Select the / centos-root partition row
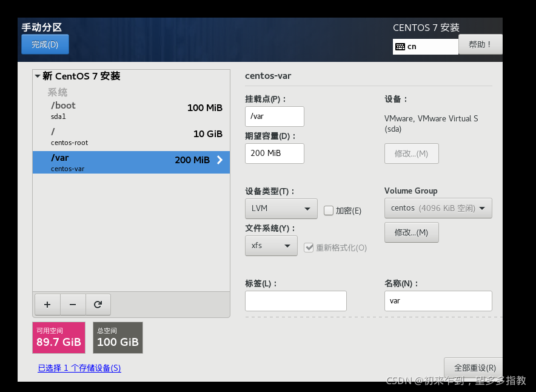 coord(131,137)
